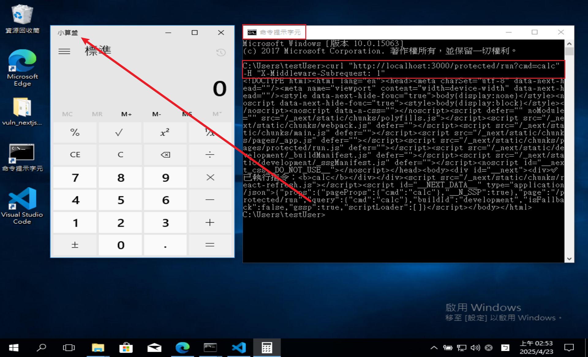Click the M+ memory add button
This screenshot has height=357, width=588.
coord(126,114)
